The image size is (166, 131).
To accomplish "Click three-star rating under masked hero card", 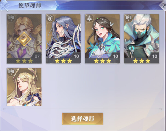I will click(141, 61).
